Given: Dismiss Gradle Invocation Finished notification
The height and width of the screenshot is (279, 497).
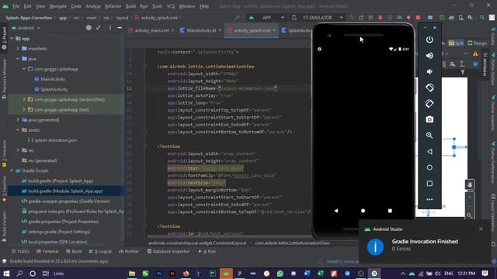Looking at the screenshot, I should 481,229.
